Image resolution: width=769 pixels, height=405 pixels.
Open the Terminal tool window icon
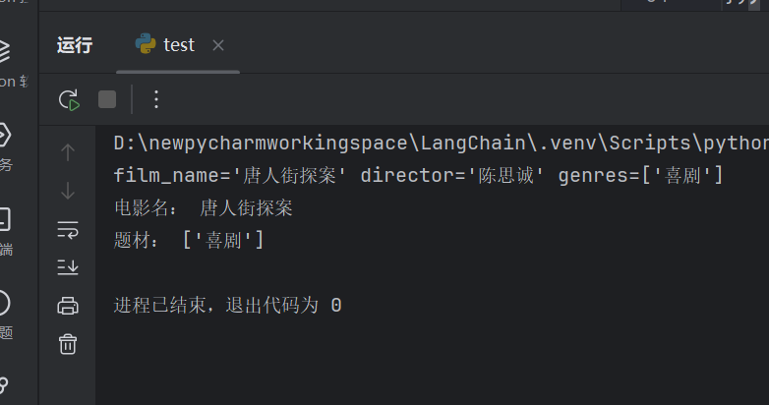pos(4,219)
